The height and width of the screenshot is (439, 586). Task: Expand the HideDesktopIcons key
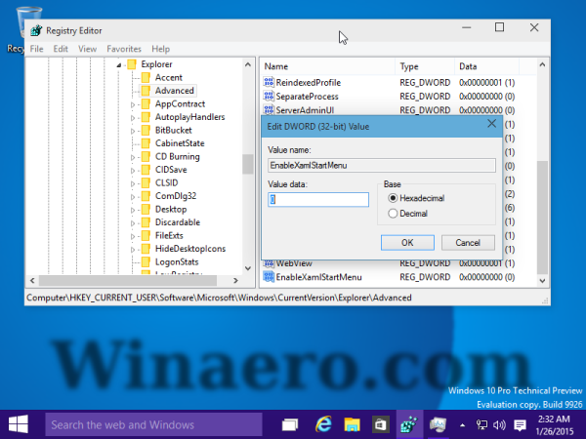click(133, 250)
